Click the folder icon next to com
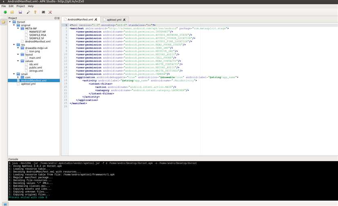This screenshot has width=338, height=206. (22, 77)
